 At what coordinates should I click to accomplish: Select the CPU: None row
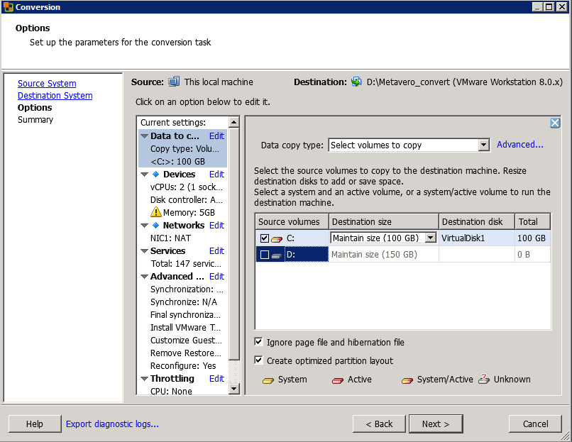(182, 390)
